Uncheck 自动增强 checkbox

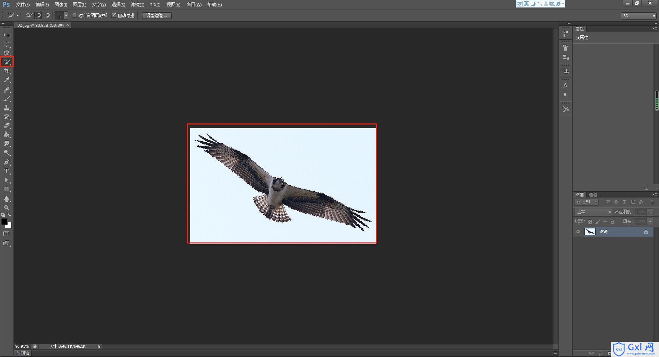tap(114, 15)
